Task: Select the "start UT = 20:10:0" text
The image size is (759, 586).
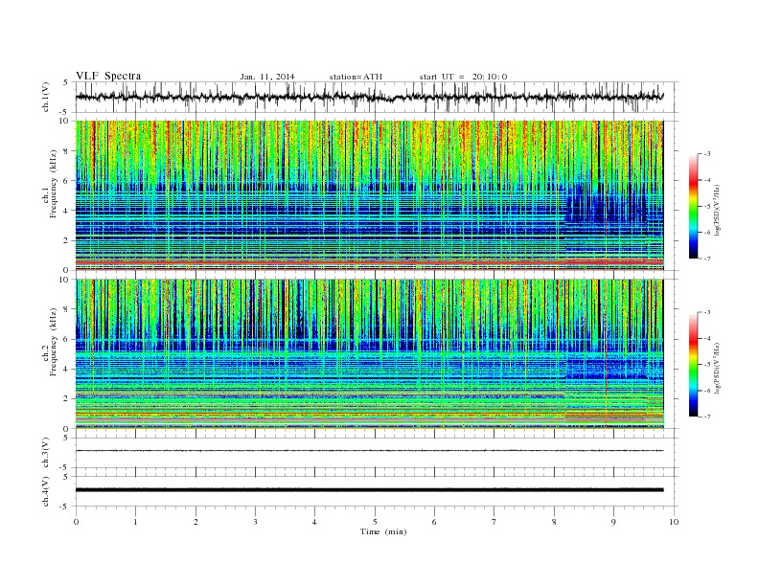Action: (x=463, y=77)
